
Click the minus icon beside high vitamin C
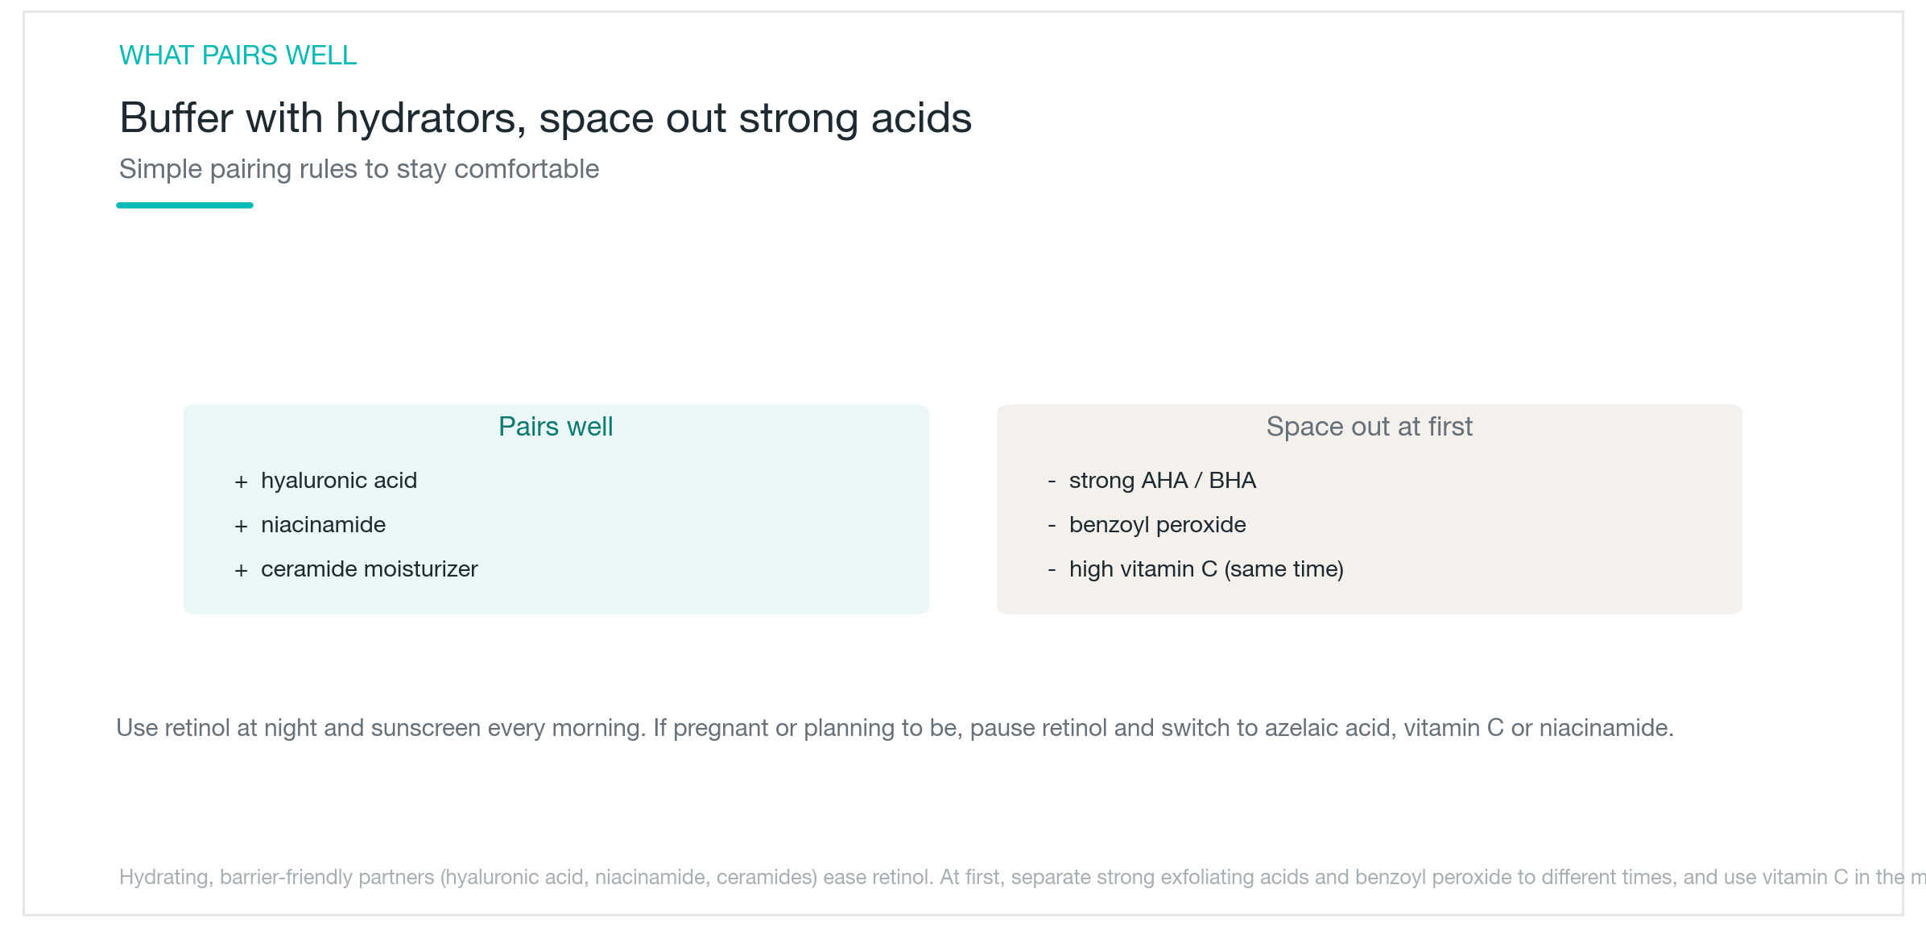(1052, 570)
